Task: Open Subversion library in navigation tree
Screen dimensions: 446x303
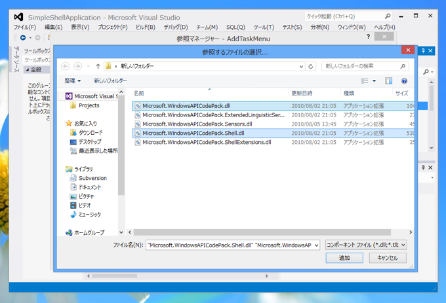Action: pos(88,178)
